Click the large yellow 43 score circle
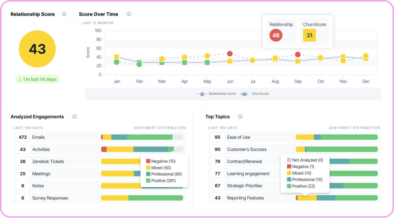This screenshot has height=218, width=394. tap(37, 49)
